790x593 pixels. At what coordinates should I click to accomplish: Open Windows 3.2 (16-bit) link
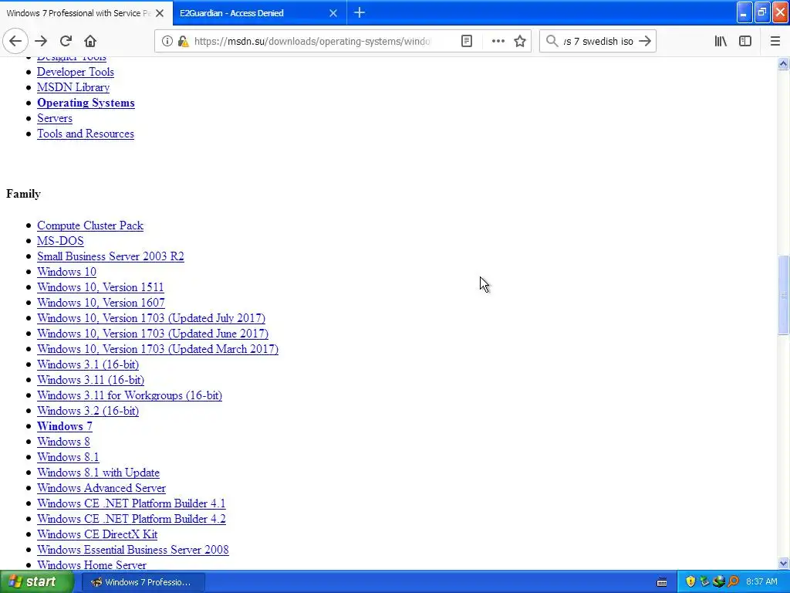tap(88, 411)
